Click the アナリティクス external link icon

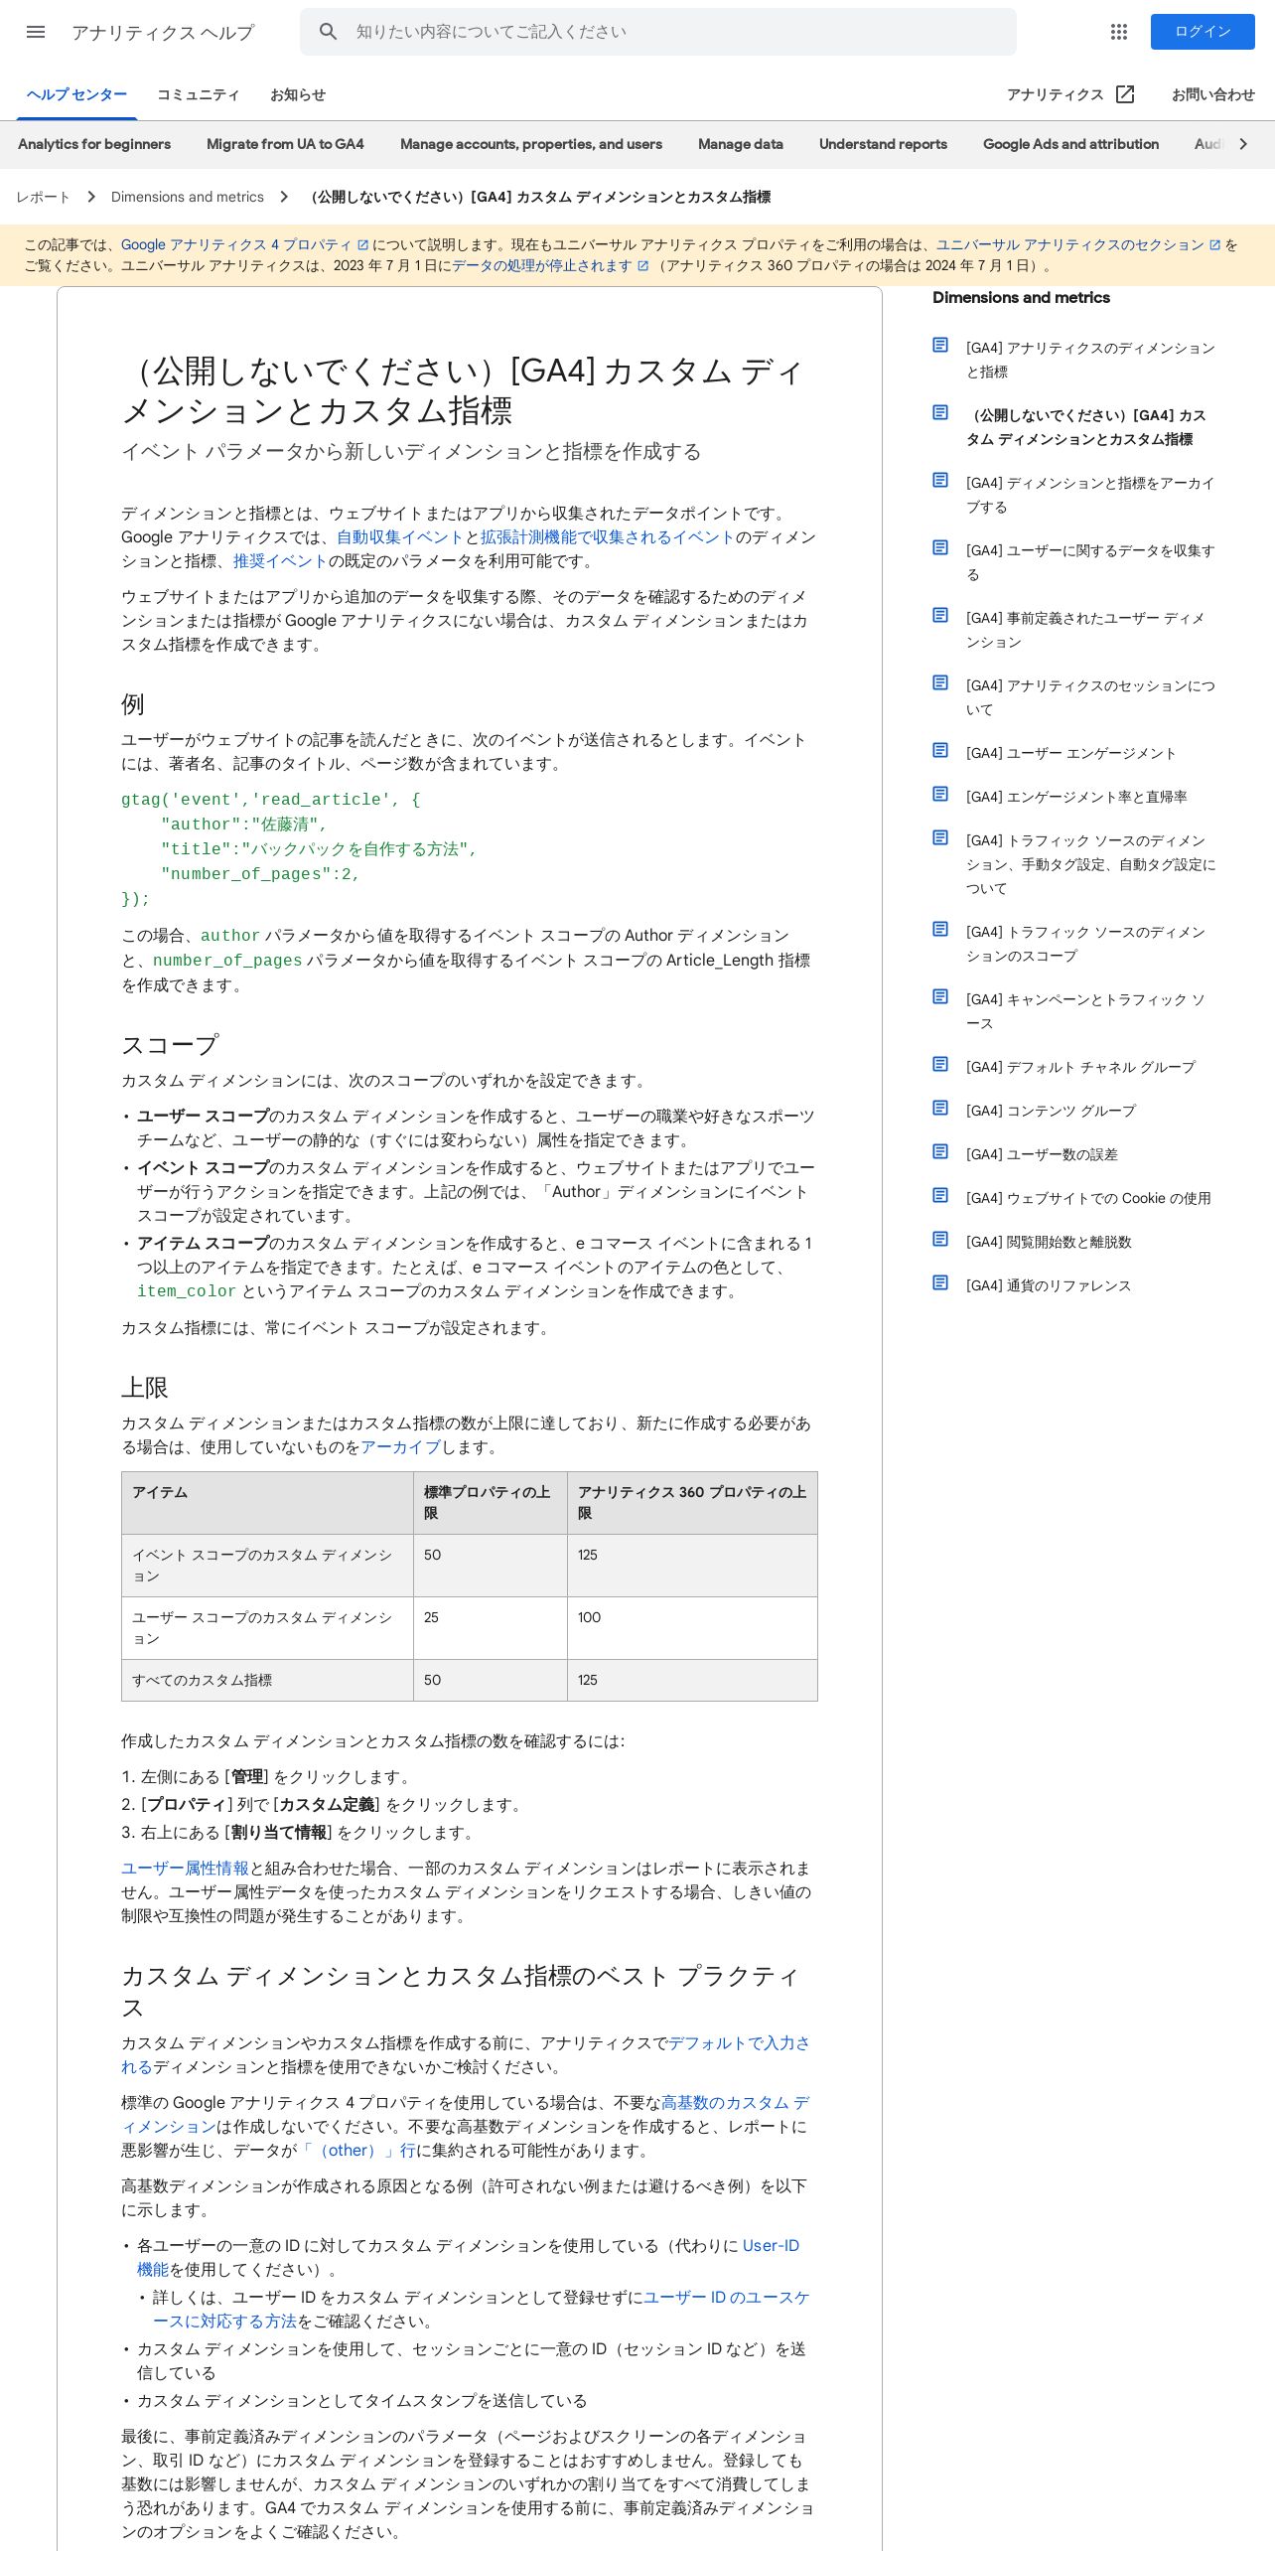click(1125, 94)
